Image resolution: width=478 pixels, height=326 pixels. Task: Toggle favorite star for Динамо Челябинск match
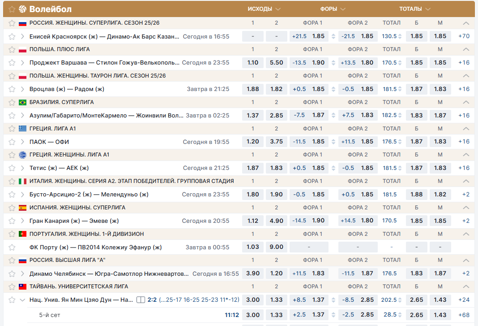pyautogui.click(x=12, y=274)
